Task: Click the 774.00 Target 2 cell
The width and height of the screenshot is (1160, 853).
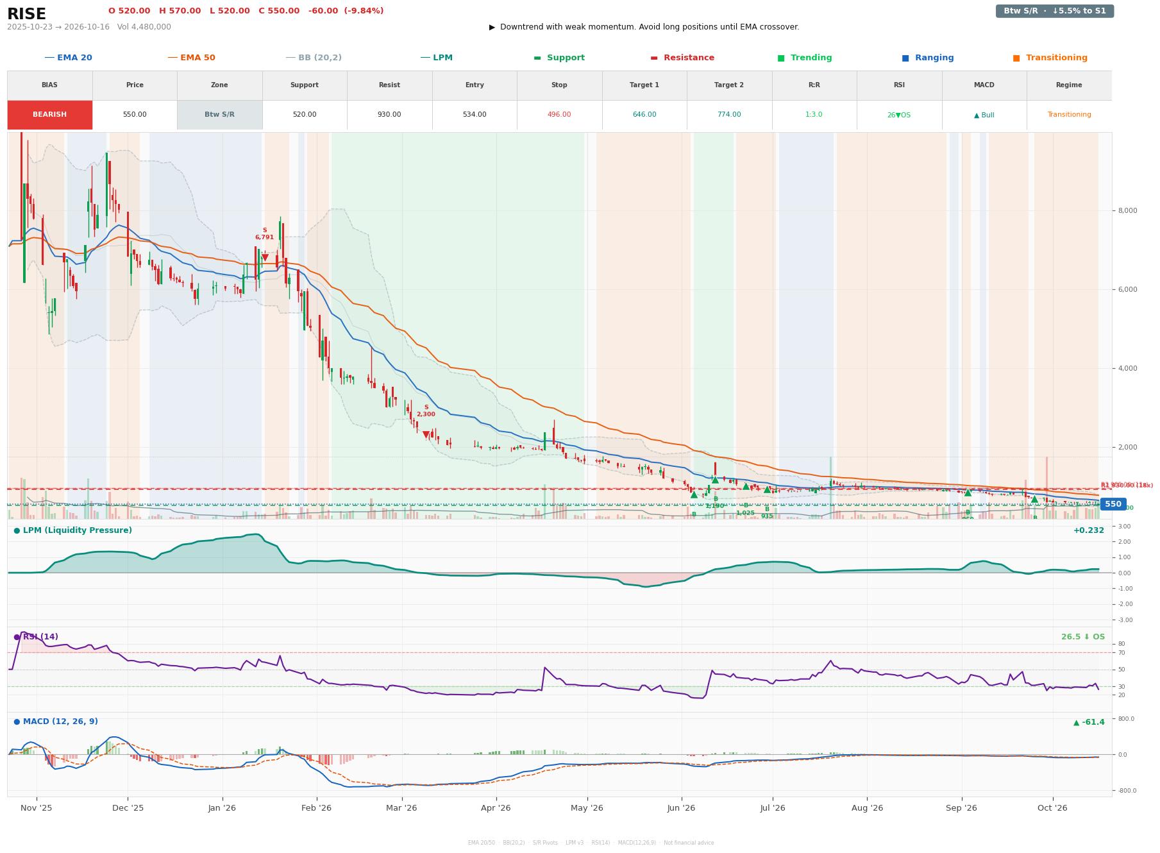Action: (729, 115)
